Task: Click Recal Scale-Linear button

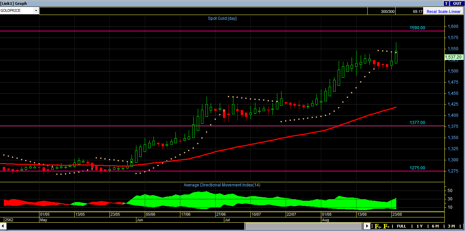Action: pyautogui.click(x=443, y=11)
